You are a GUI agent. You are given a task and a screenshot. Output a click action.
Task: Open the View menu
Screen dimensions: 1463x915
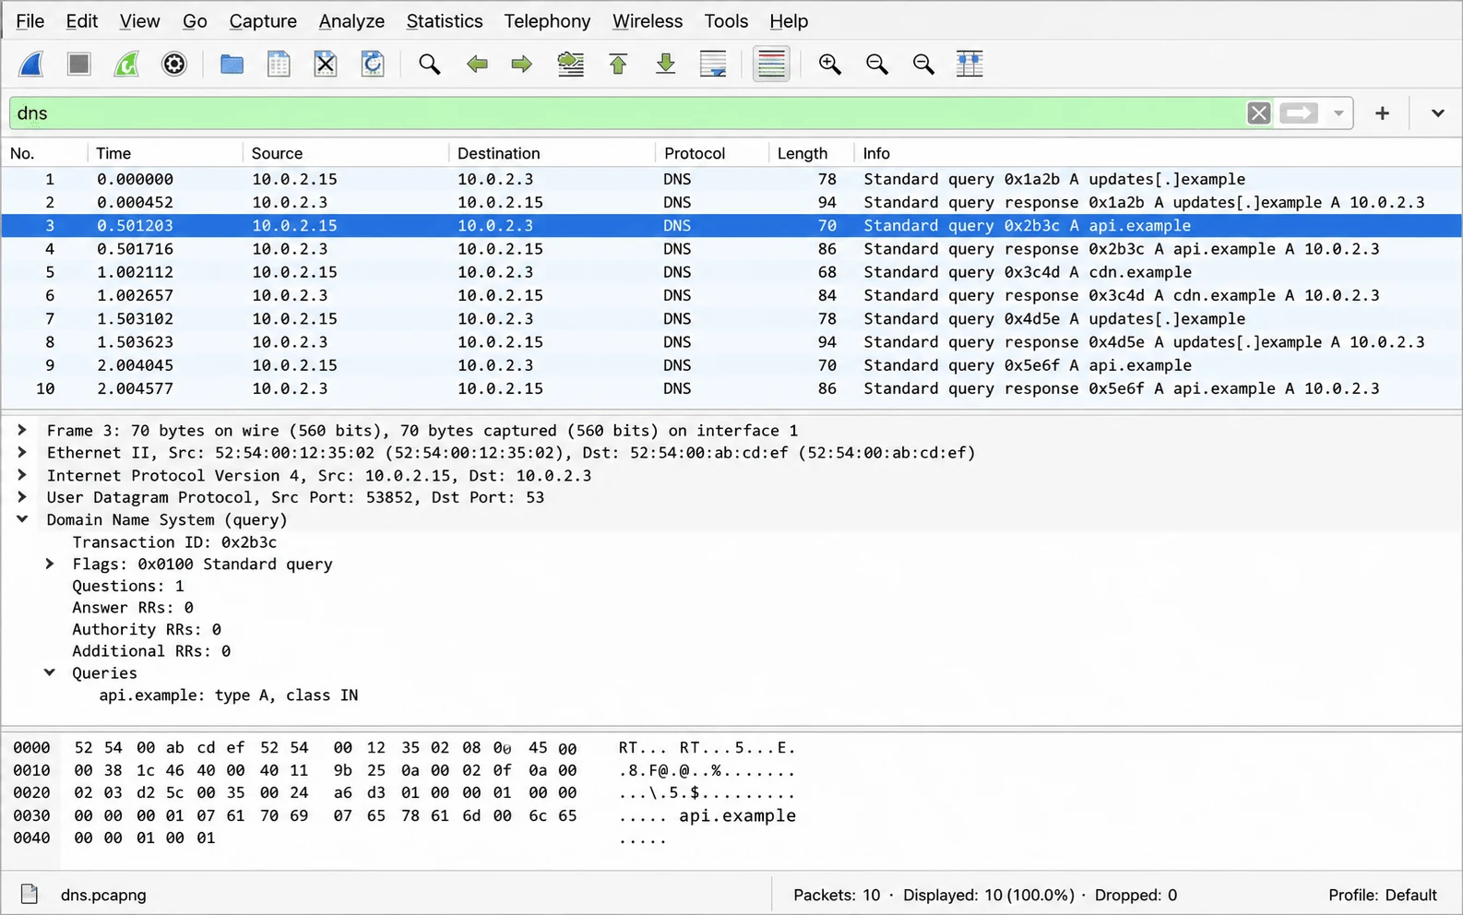tap(139, 21)
